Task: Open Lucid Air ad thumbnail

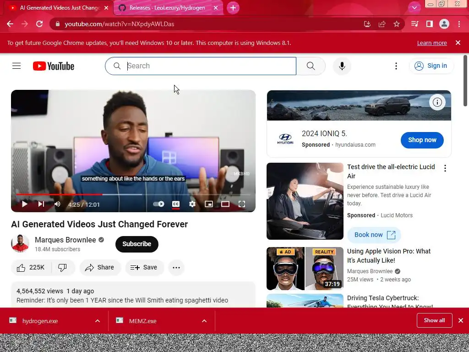Action: click(305, 201)
